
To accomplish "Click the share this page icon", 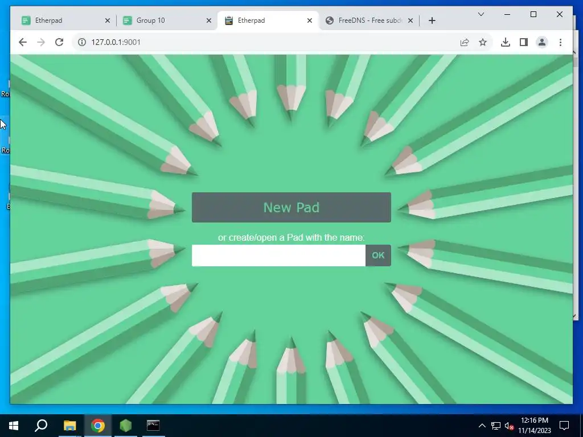I will tap(465, 42).
